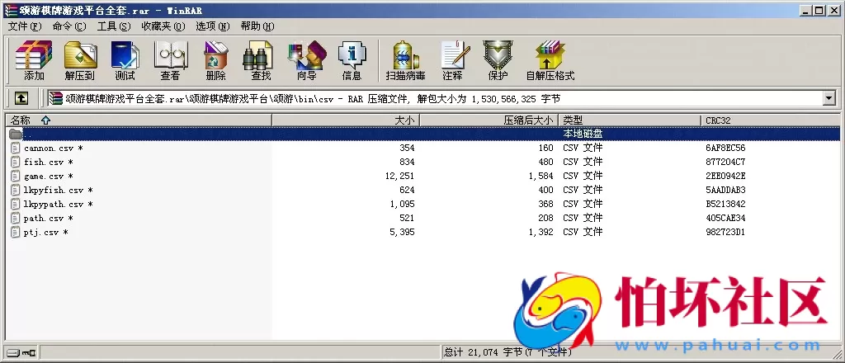Click CRC32 value 877204C7
Viewport: 845px width, 363px height.
tap(725, 162)
